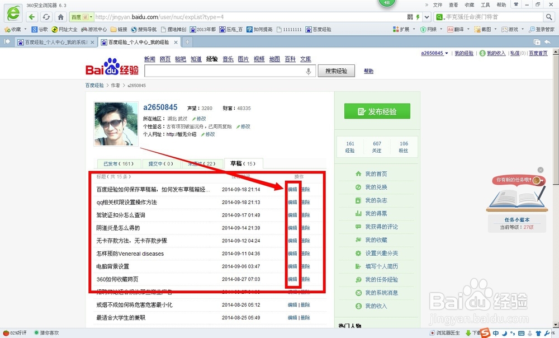Switch to browser tab 百度经验_个人中心_我的系统
This screenshot has height=338, width=559.
(x=55, y=42)
